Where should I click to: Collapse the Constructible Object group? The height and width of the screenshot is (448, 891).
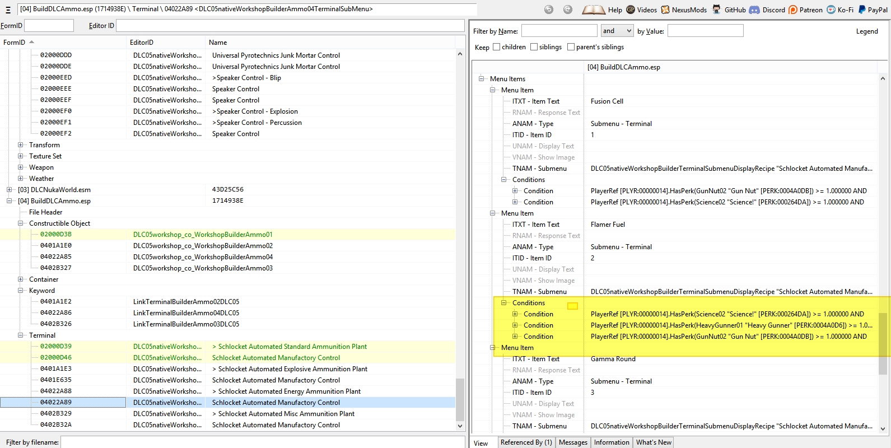point(21,223)
